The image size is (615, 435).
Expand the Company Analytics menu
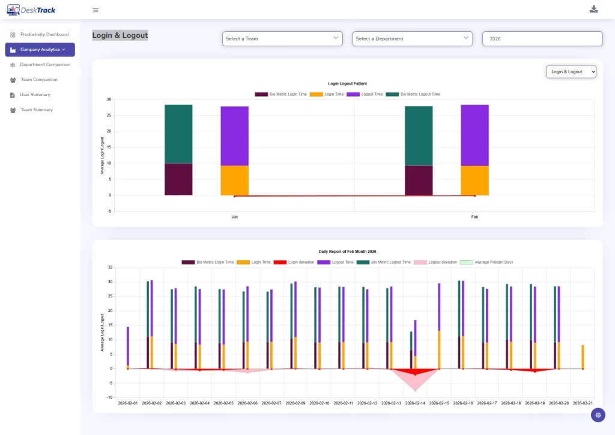click(x=40, y=49)
